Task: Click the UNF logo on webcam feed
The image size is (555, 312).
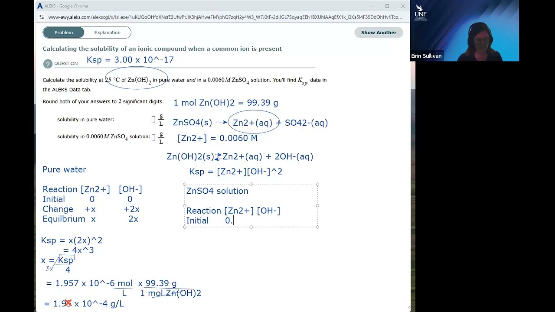Action: (x=420, y=12)
